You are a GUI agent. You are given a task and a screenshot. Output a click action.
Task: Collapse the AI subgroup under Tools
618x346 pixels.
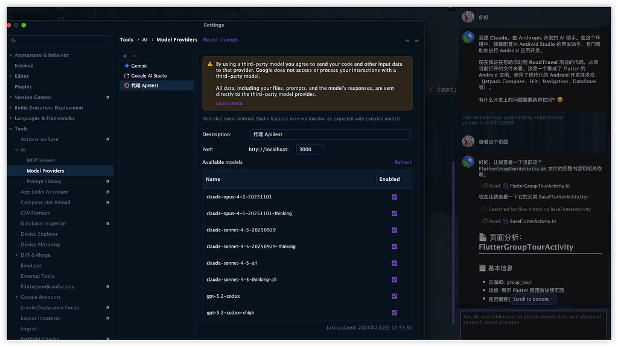[16, 149]
